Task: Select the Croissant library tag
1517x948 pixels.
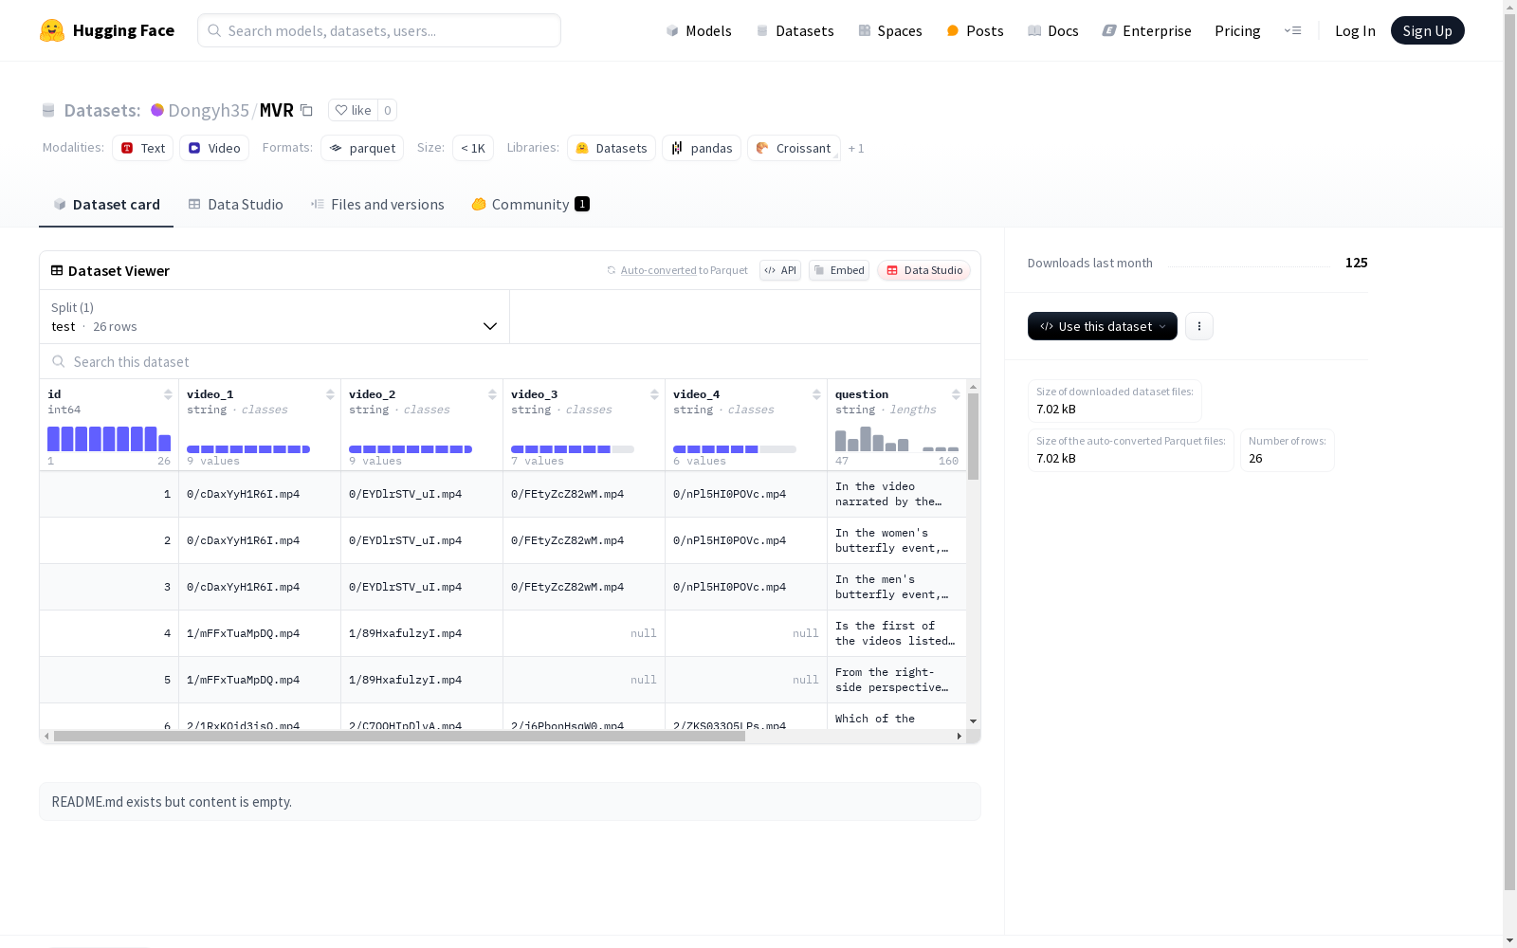Action: [794, 148]
